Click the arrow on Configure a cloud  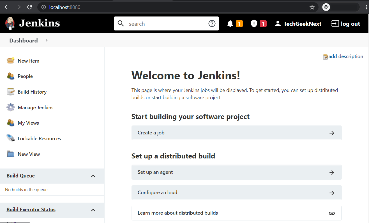(332, 193)
